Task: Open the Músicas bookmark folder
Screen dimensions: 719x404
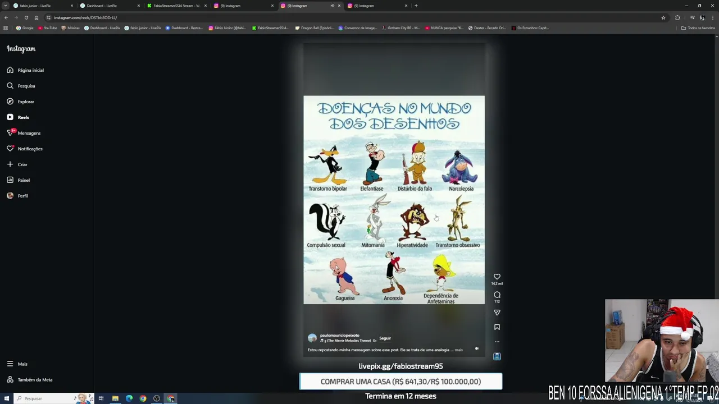Action: 71,27
